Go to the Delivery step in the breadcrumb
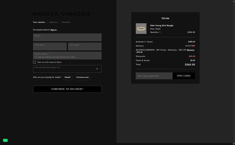Viewport: 235px width, 145px height. pos(53,22)
